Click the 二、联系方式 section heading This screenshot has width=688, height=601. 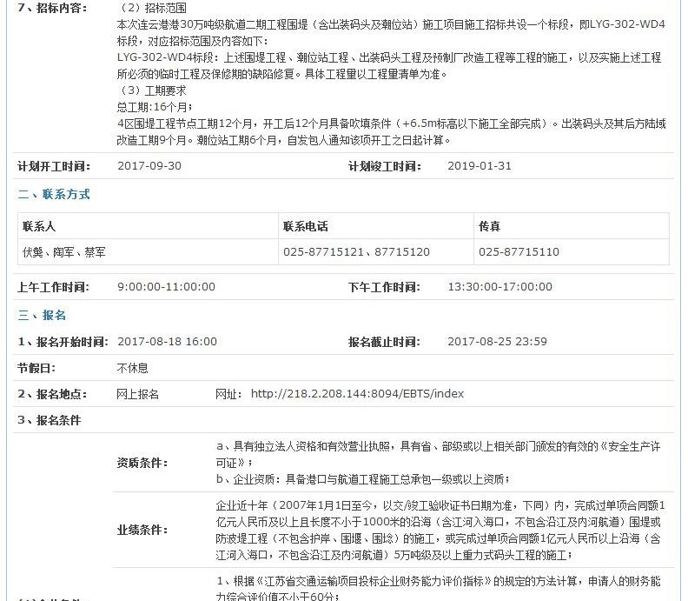pos(54,195)
